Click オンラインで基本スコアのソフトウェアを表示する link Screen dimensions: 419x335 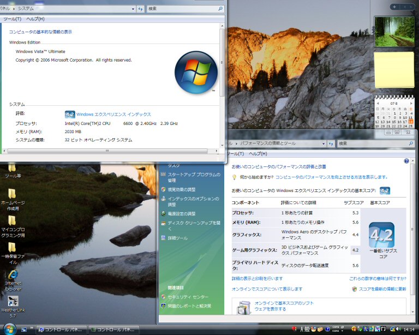[284, 306]
